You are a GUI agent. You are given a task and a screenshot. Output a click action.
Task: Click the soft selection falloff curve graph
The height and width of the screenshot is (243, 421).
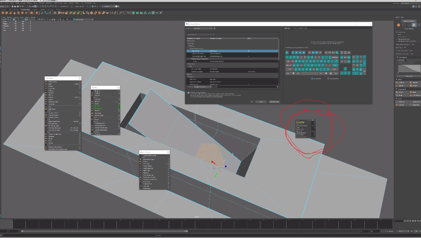tap(409, 67)
